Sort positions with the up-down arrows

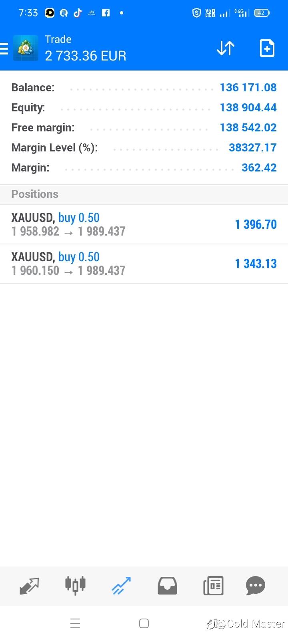[x=226, y=48]
